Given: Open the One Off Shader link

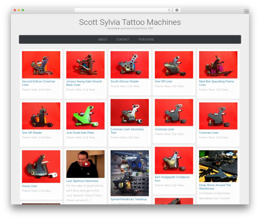Looking at the screenshot, I should tap(32, 133).
